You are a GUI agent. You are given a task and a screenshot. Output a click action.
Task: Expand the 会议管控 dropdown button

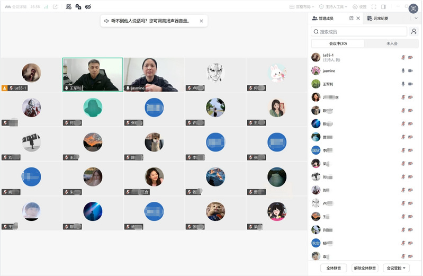396,268
